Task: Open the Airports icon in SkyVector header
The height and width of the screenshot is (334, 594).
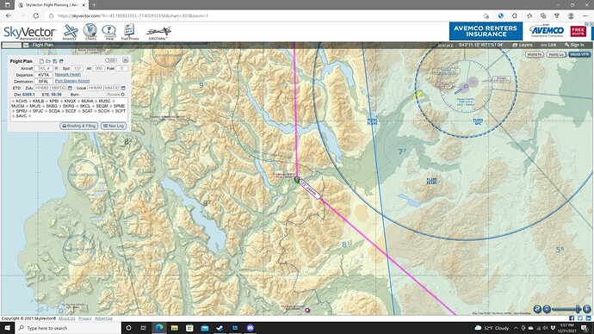Action: coord(70,32)
